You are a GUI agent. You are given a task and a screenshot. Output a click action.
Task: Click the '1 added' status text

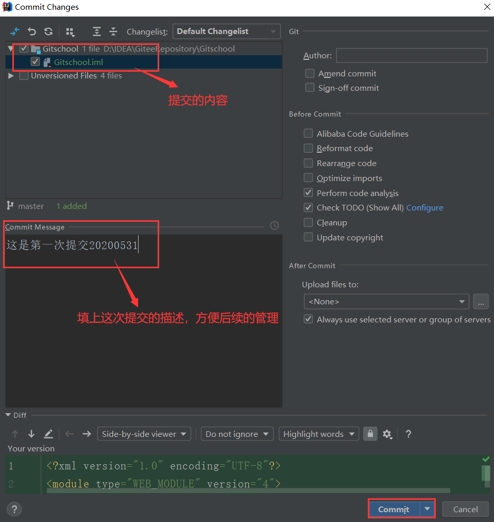tap(72, 206)
